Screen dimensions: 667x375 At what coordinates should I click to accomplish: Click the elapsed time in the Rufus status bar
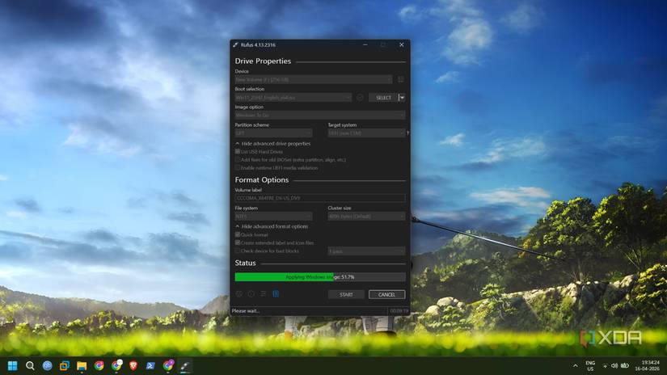399,311
